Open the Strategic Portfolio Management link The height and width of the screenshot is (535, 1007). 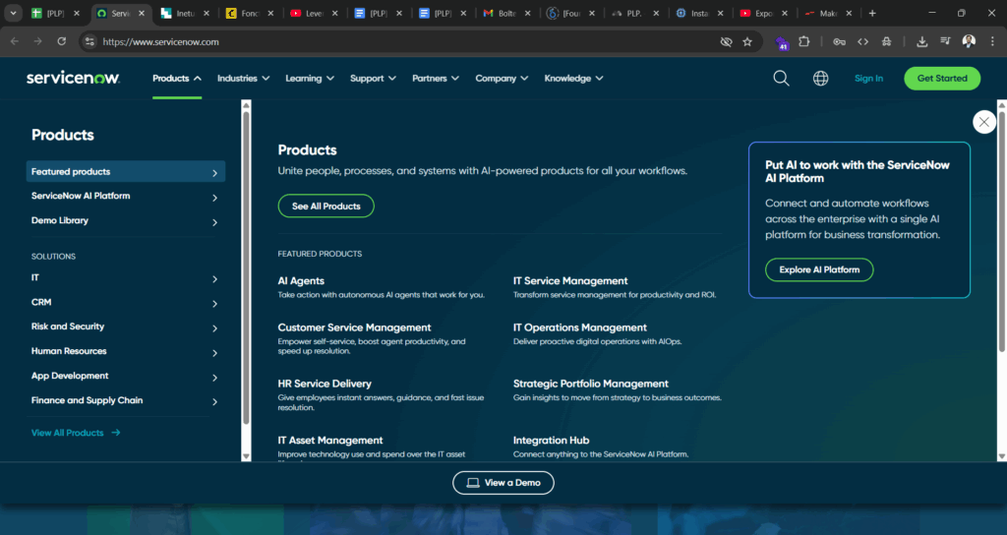(x=591, y=384)
